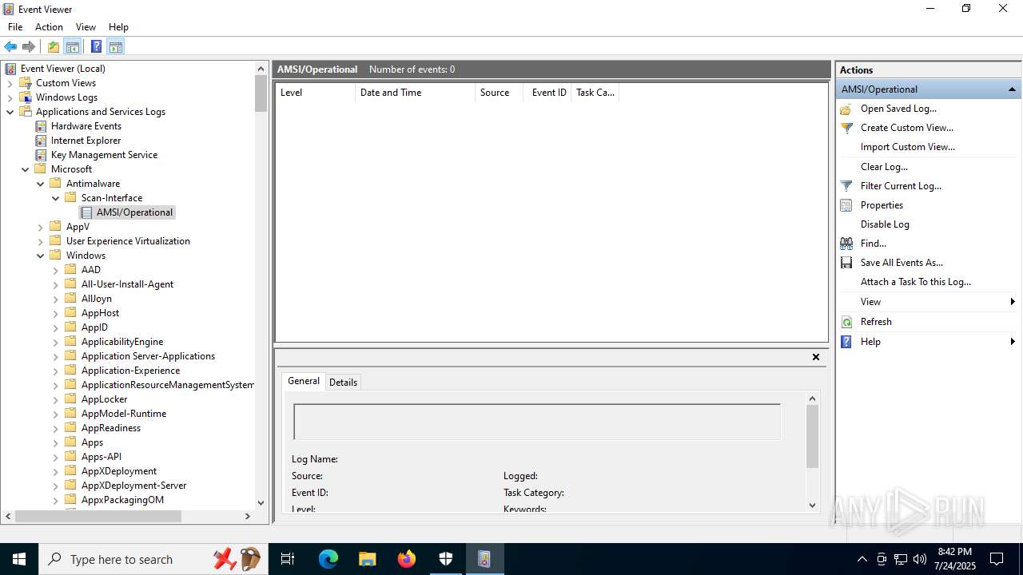
Task: Collapse Applications and Services Logs node
Action: (10, 112)
